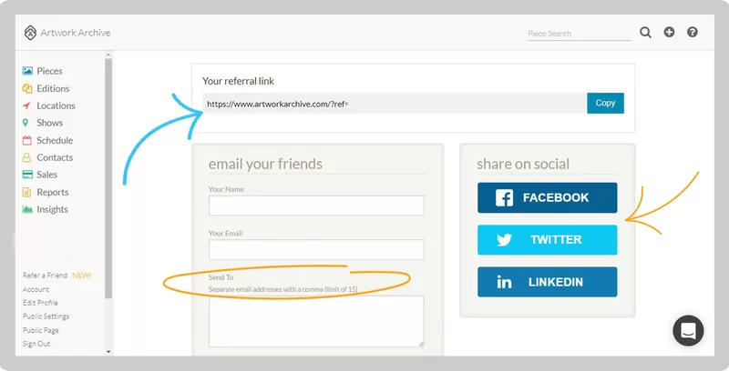Go to Shows in the sidebar
729x371 pixels.
tap(50, 123)
